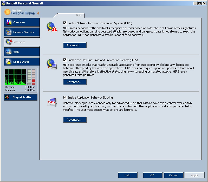The height and width of the screenshot is (182, 208).
Task: Click the Logs & Alerts sidebar icon
Action: [x=9, y=62]
